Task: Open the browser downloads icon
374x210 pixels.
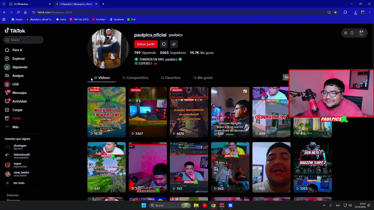Action: pyautogui.click(x=356, y=12)
